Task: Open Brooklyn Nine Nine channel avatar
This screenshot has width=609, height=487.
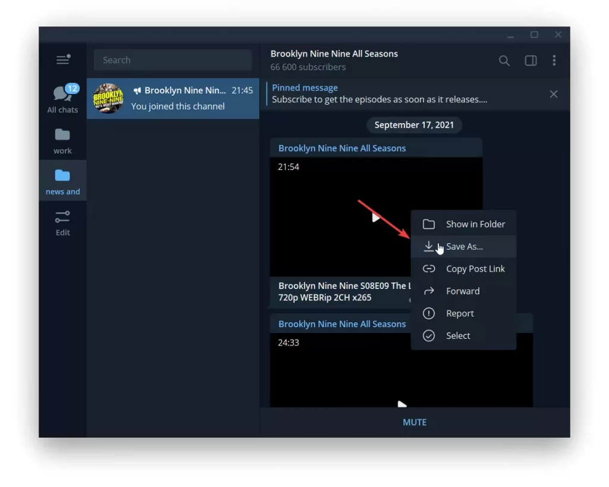Action: pos(108,98)
